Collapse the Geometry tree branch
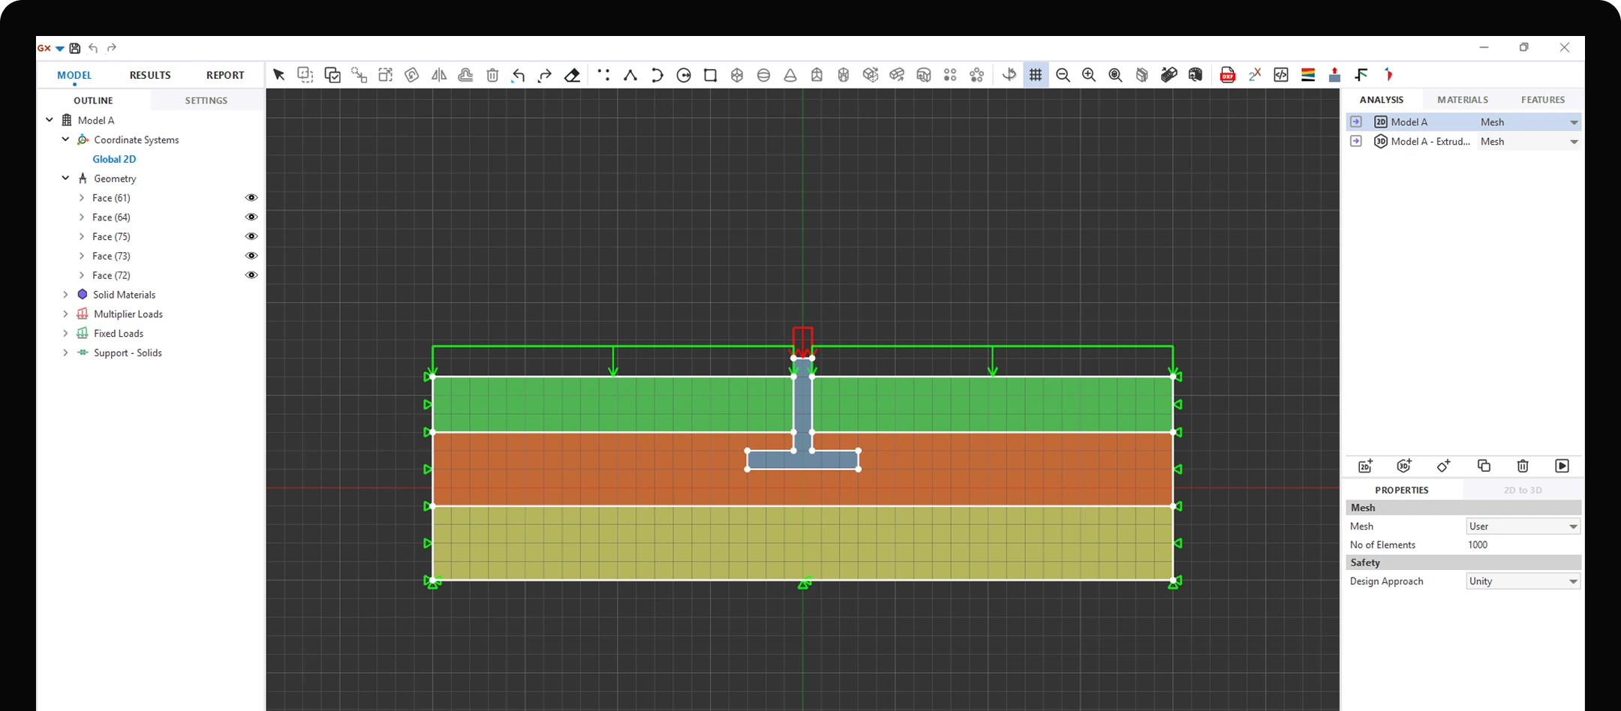Screen dimensions: 1621x711 65,178
